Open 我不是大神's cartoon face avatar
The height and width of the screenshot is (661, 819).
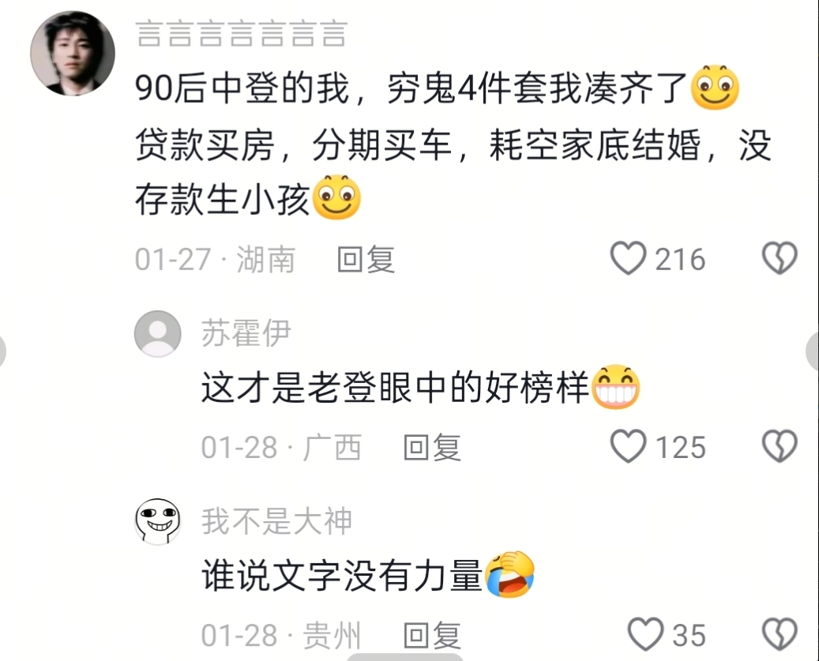[158, 521]
